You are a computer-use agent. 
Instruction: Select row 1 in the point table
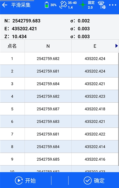coord(59,59)
